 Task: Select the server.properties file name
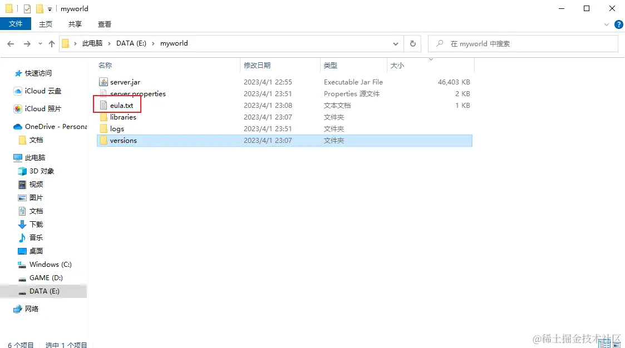(x=138, y=93)
